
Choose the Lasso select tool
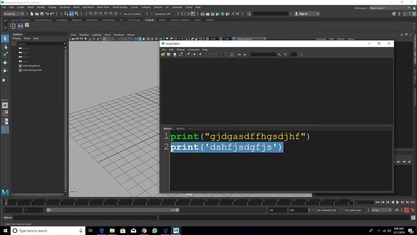coord(5,47)
